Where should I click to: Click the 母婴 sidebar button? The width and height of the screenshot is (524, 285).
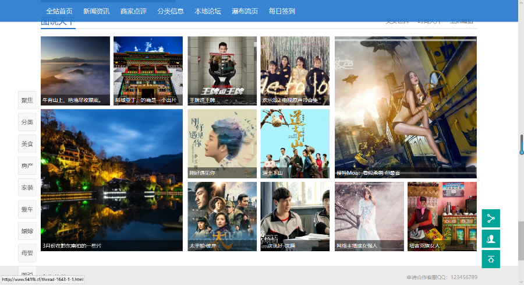point(27,253)
